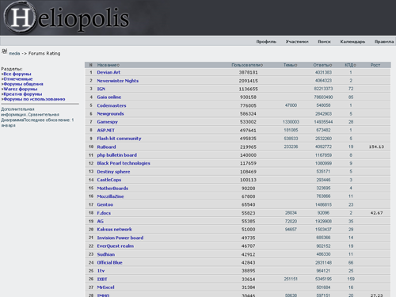
Task: Click topics value 47000 in Codemasters row
Action: coord(291,105)
